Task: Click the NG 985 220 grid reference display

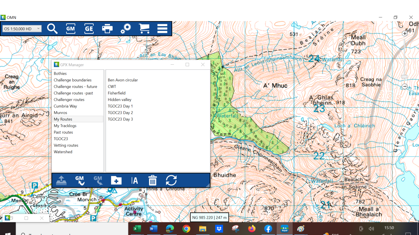Action: tap(209, 217)
